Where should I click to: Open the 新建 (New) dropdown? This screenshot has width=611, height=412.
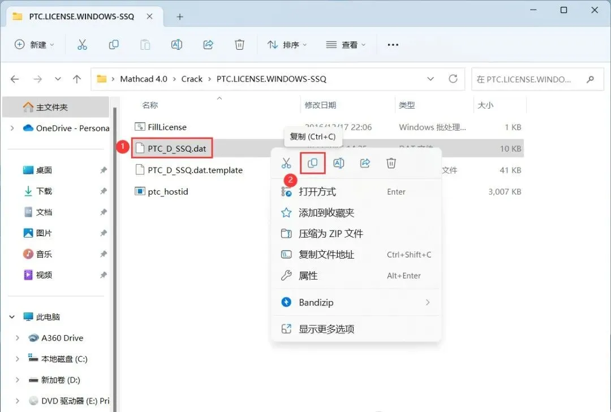(34, 45)
